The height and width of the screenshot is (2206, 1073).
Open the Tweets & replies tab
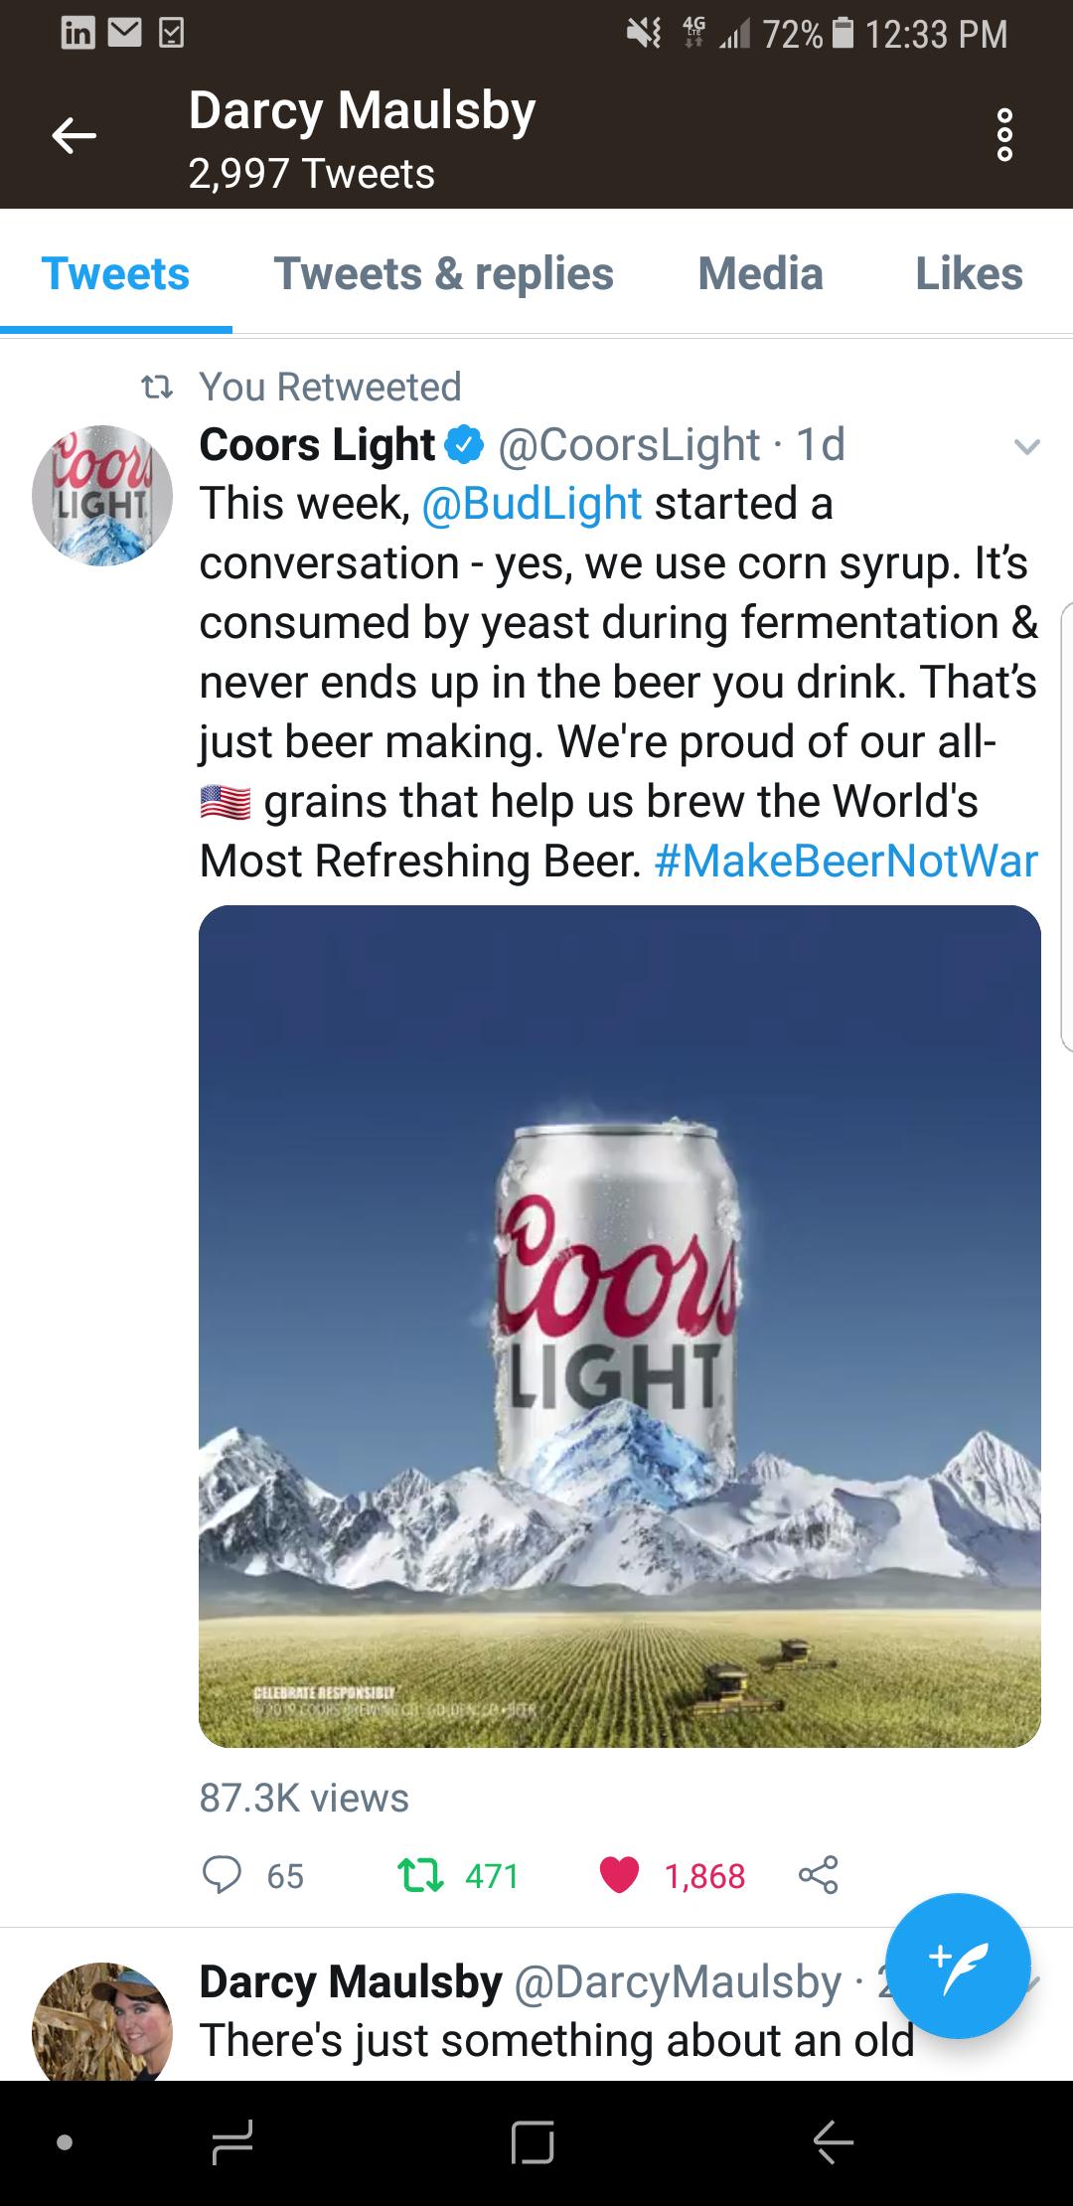pyautogui.click(x=444, y=274)
